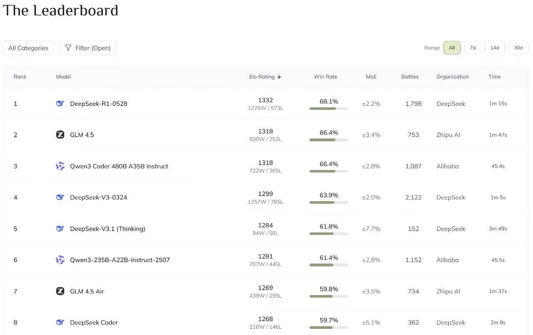Click the record 500W / 253L
Viewport: 533px width, 335px height.
point(265,139)
